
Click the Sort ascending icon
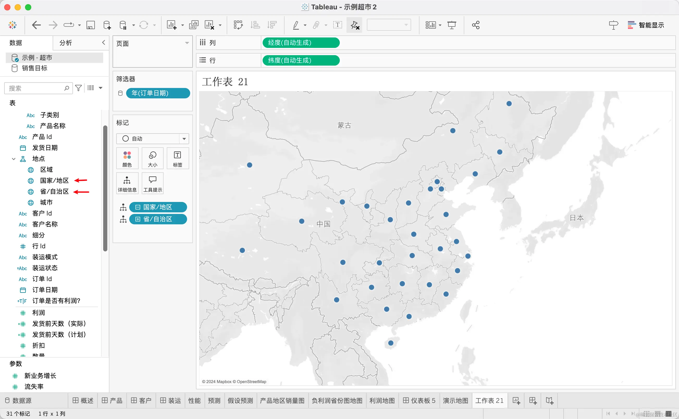[x=255, y=25]
